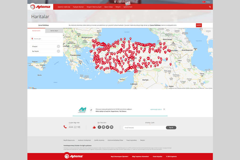Image resolution: width=240 pixels, height=160 pixels.
Task: Open the Türkçe language dropdown
Action: pos(209,2)
